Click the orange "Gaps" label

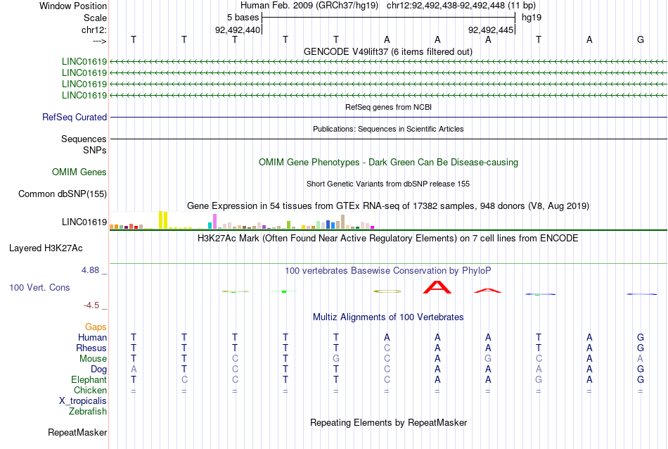click(x=96, y=327)
